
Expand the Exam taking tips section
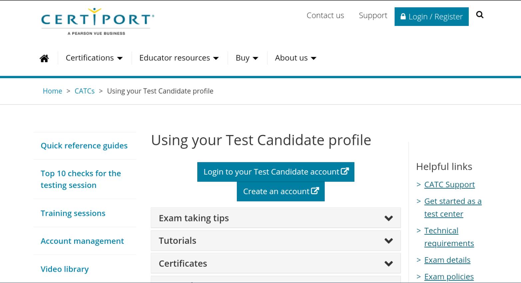click(x=276, y=218)
